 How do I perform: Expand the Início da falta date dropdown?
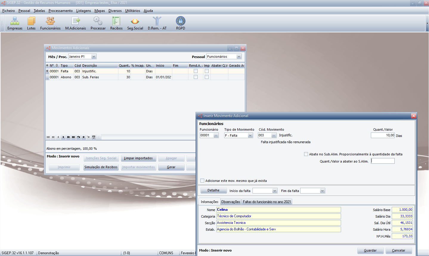click(275, 191)
